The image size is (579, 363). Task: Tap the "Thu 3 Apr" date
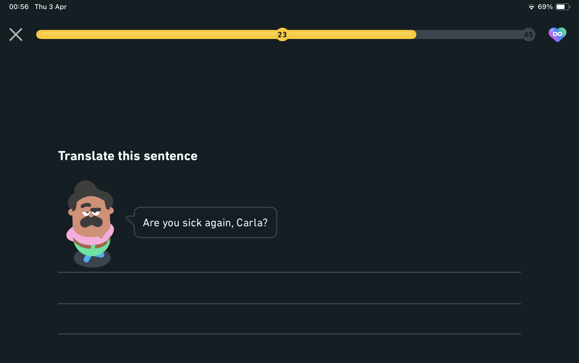pos(51,7)
